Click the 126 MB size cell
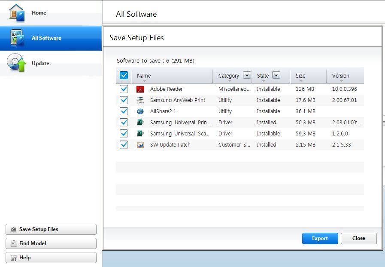This screenshot has height=267, width=385. pyautogui.click(x=305, y=89)
